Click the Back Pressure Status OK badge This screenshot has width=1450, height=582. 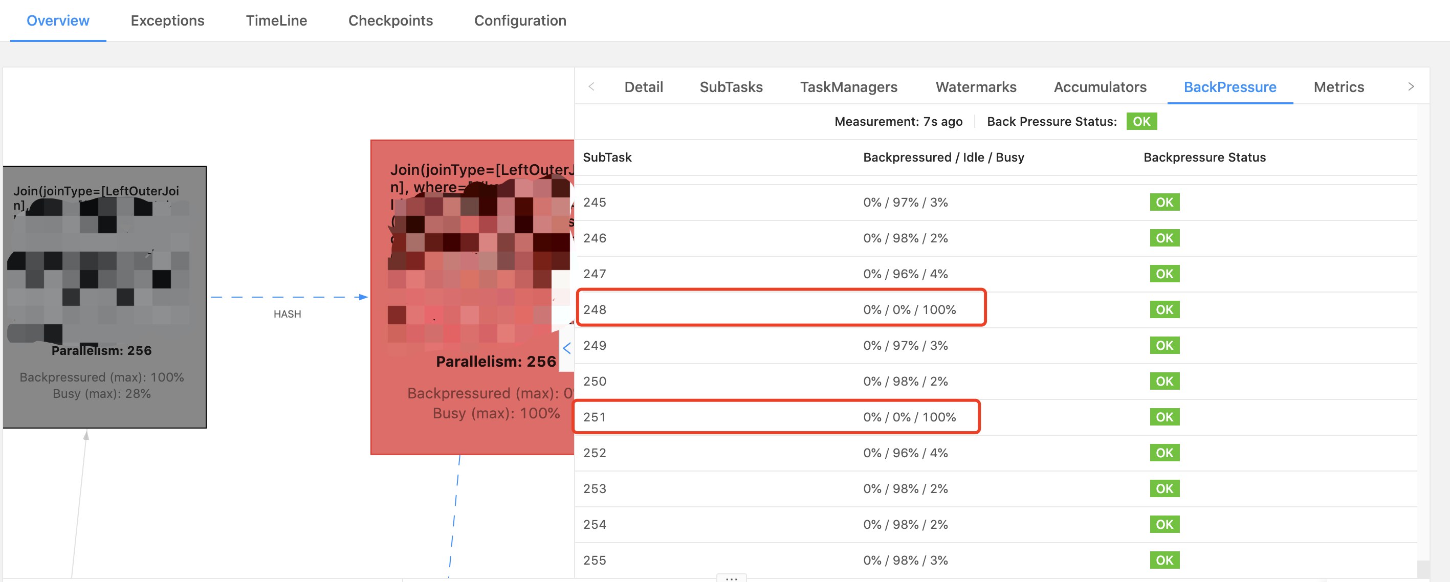tap(1141, 122)
